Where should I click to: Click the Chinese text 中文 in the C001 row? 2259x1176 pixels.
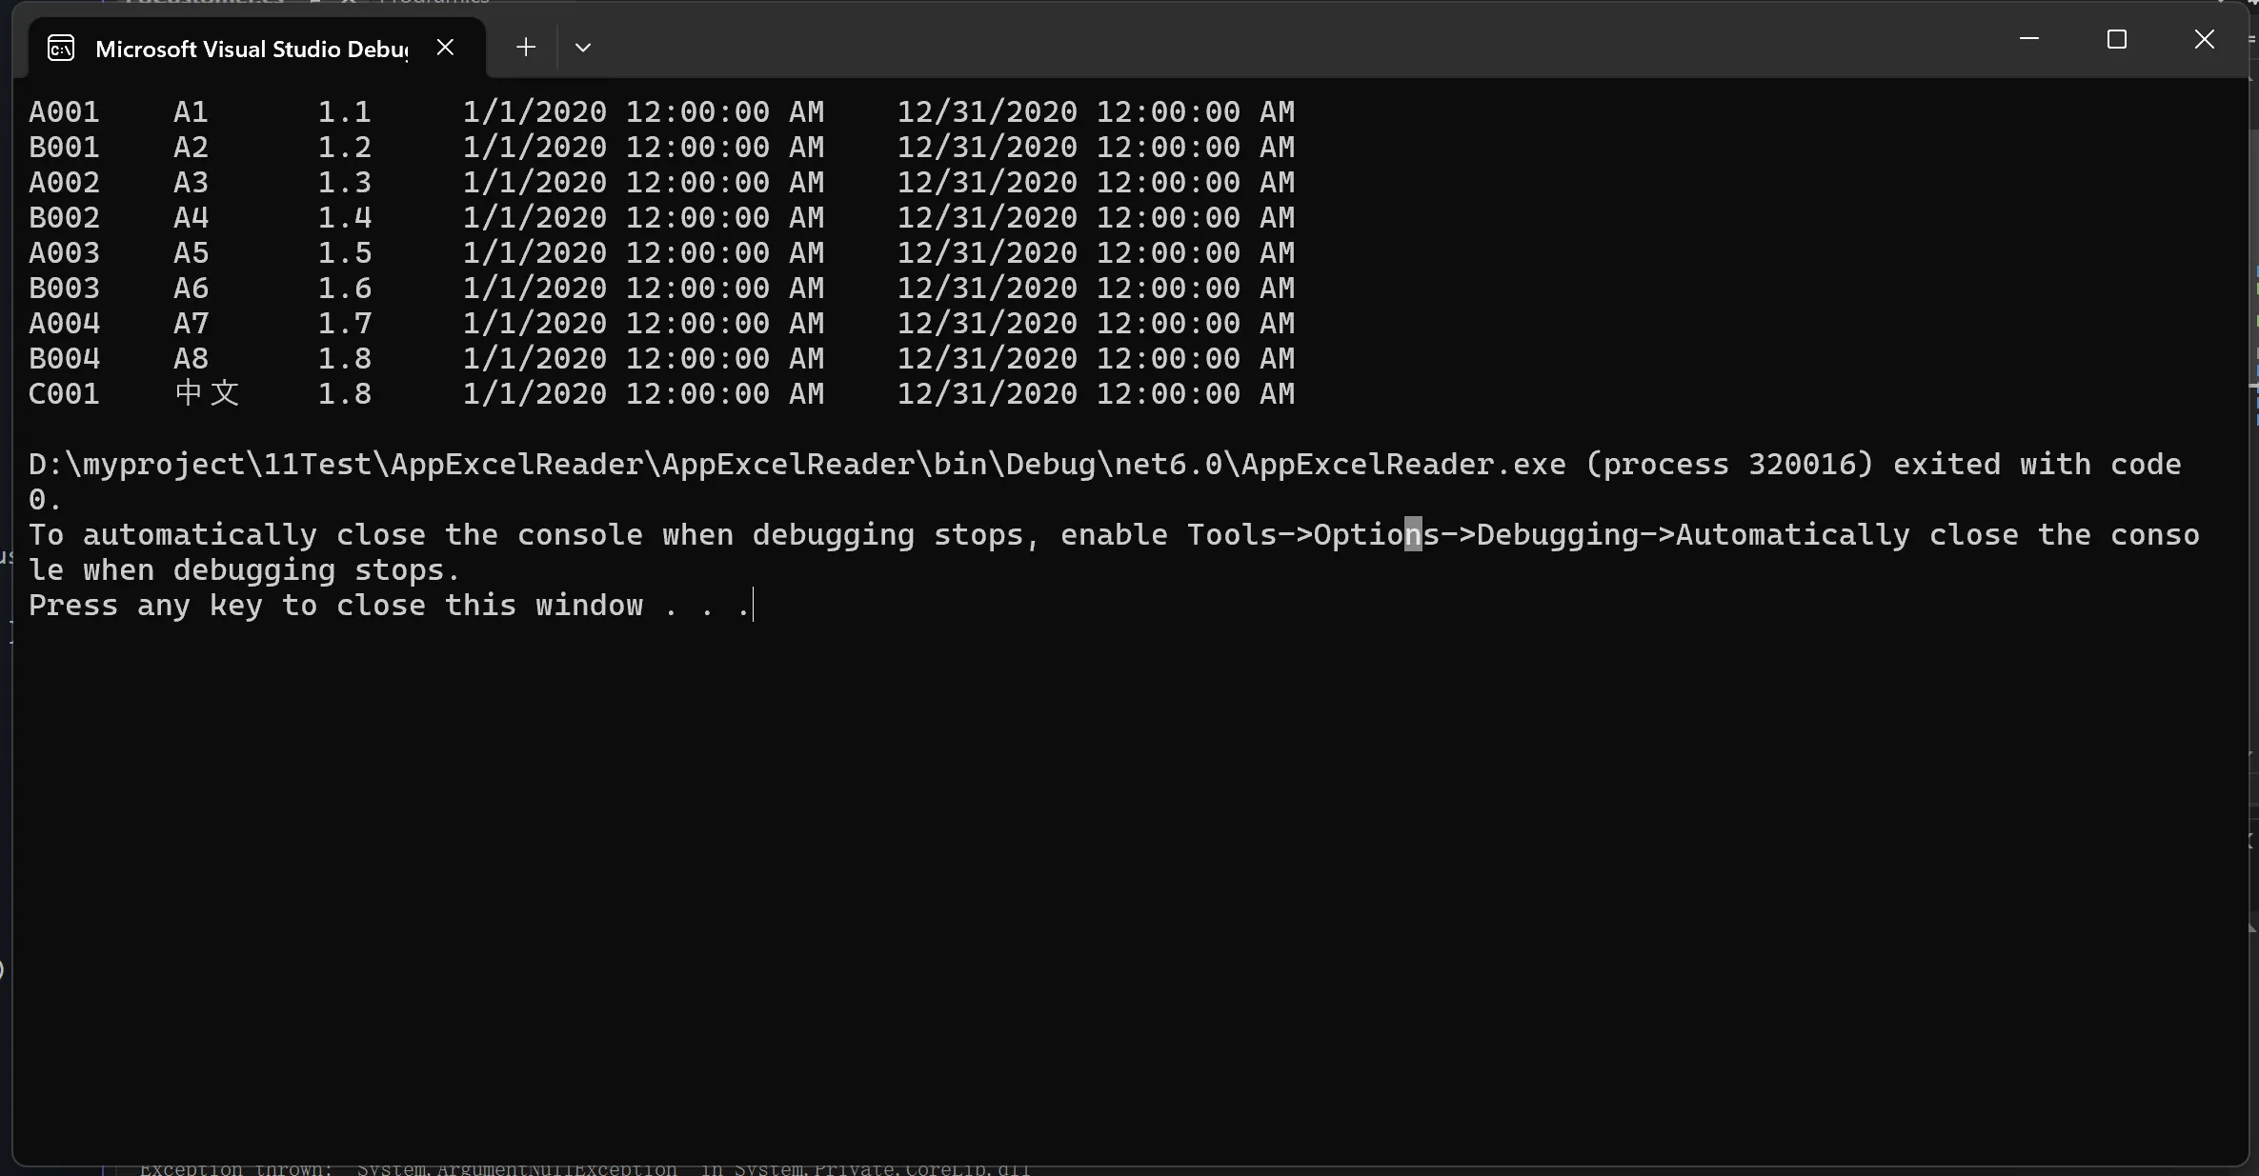pyautogui.click(x=207, y=393)
